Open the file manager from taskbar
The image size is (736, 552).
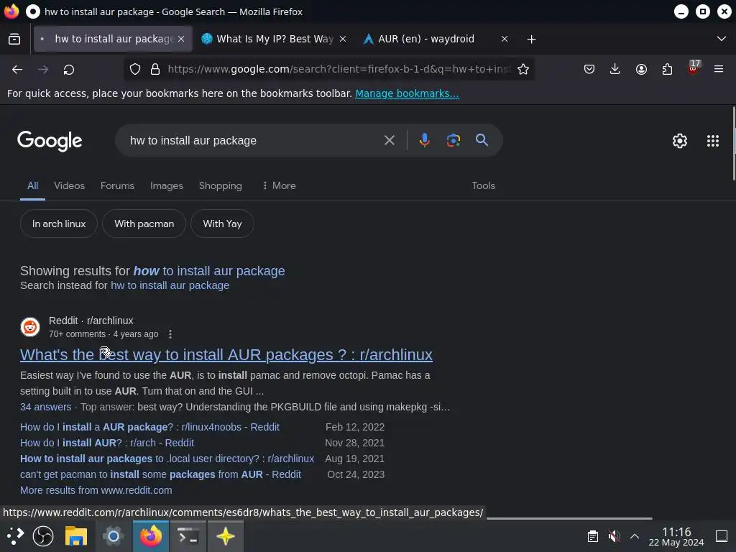click(76, 536)
